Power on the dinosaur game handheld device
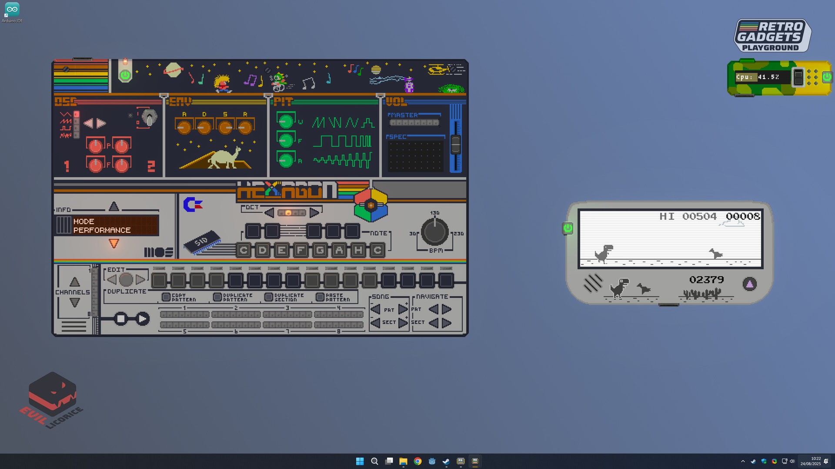This screenshot has height=469, width=835. tap(568, 228)
